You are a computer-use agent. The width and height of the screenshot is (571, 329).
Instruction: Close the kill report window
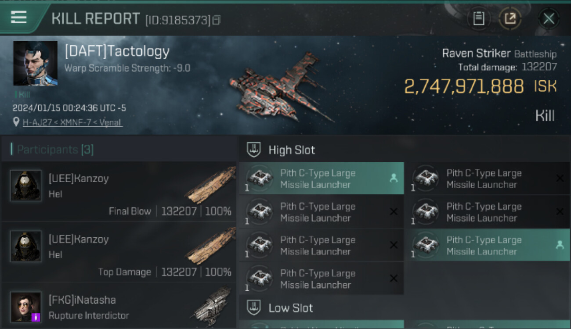click(549, 18)
